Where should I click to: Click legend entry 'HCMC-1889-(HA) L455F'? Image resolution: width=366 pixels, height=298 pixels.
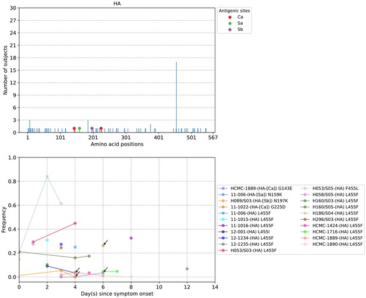(x=332, y=238)
